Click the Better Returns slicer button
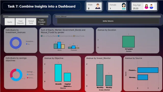 [108, 21]
